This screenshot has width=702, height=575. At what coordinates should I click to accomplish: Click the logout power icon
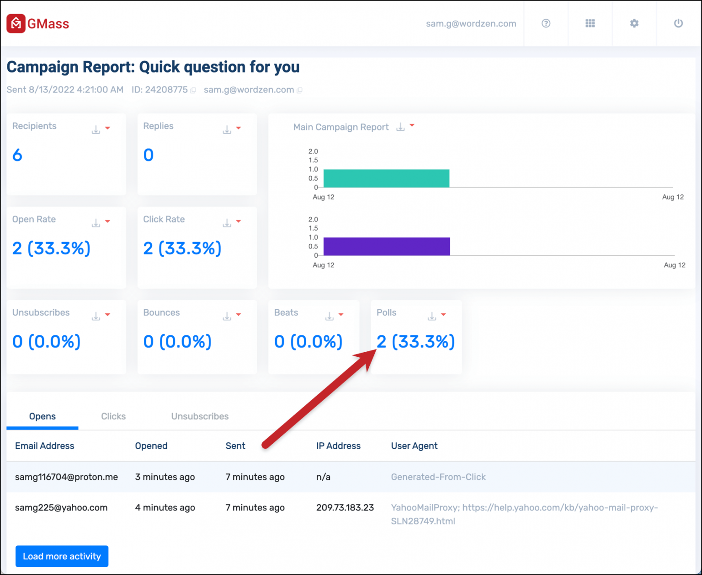(x=678, y=23)
